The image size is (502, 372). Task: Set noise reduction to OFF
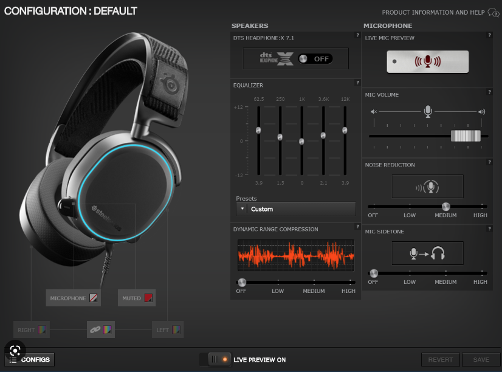(373, 215)
